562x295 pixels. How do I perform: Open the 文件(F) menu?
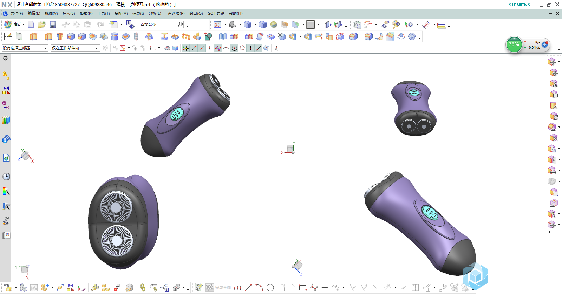(17, 13)
